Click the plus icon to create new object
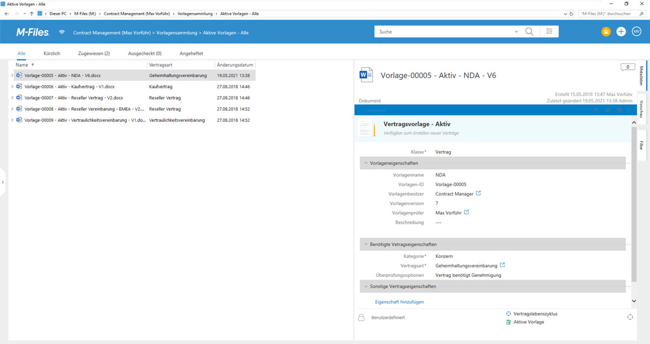Screen dimensions: 650x344 tap(621, 32)
